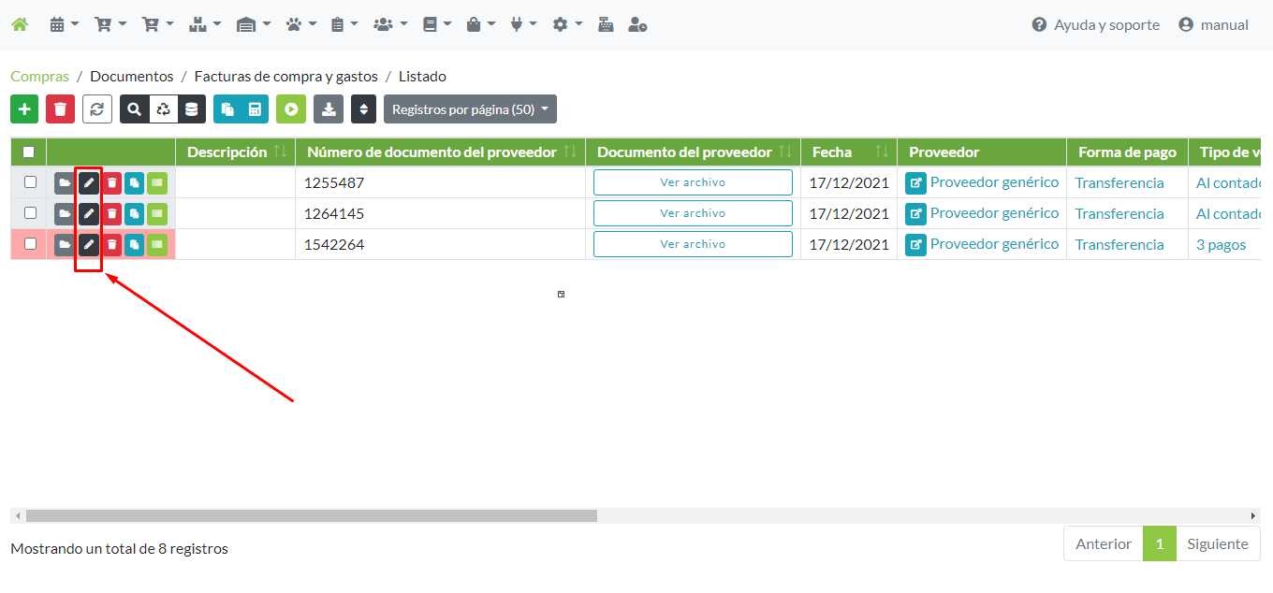Click the horizontal scrollbar below the table
The height and width of the screenshot is (593, 1273).
(312, 515)
